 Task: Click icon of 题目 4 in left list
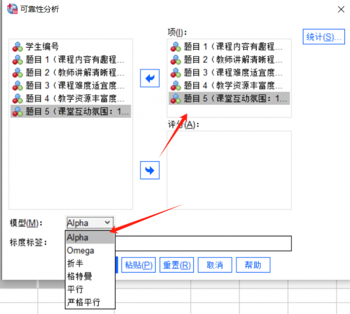point(18,98)
